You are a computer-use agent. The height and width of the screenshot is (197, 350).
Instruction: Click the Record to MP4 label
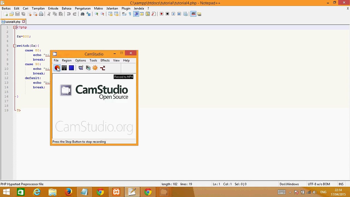(x=124, y=77)
